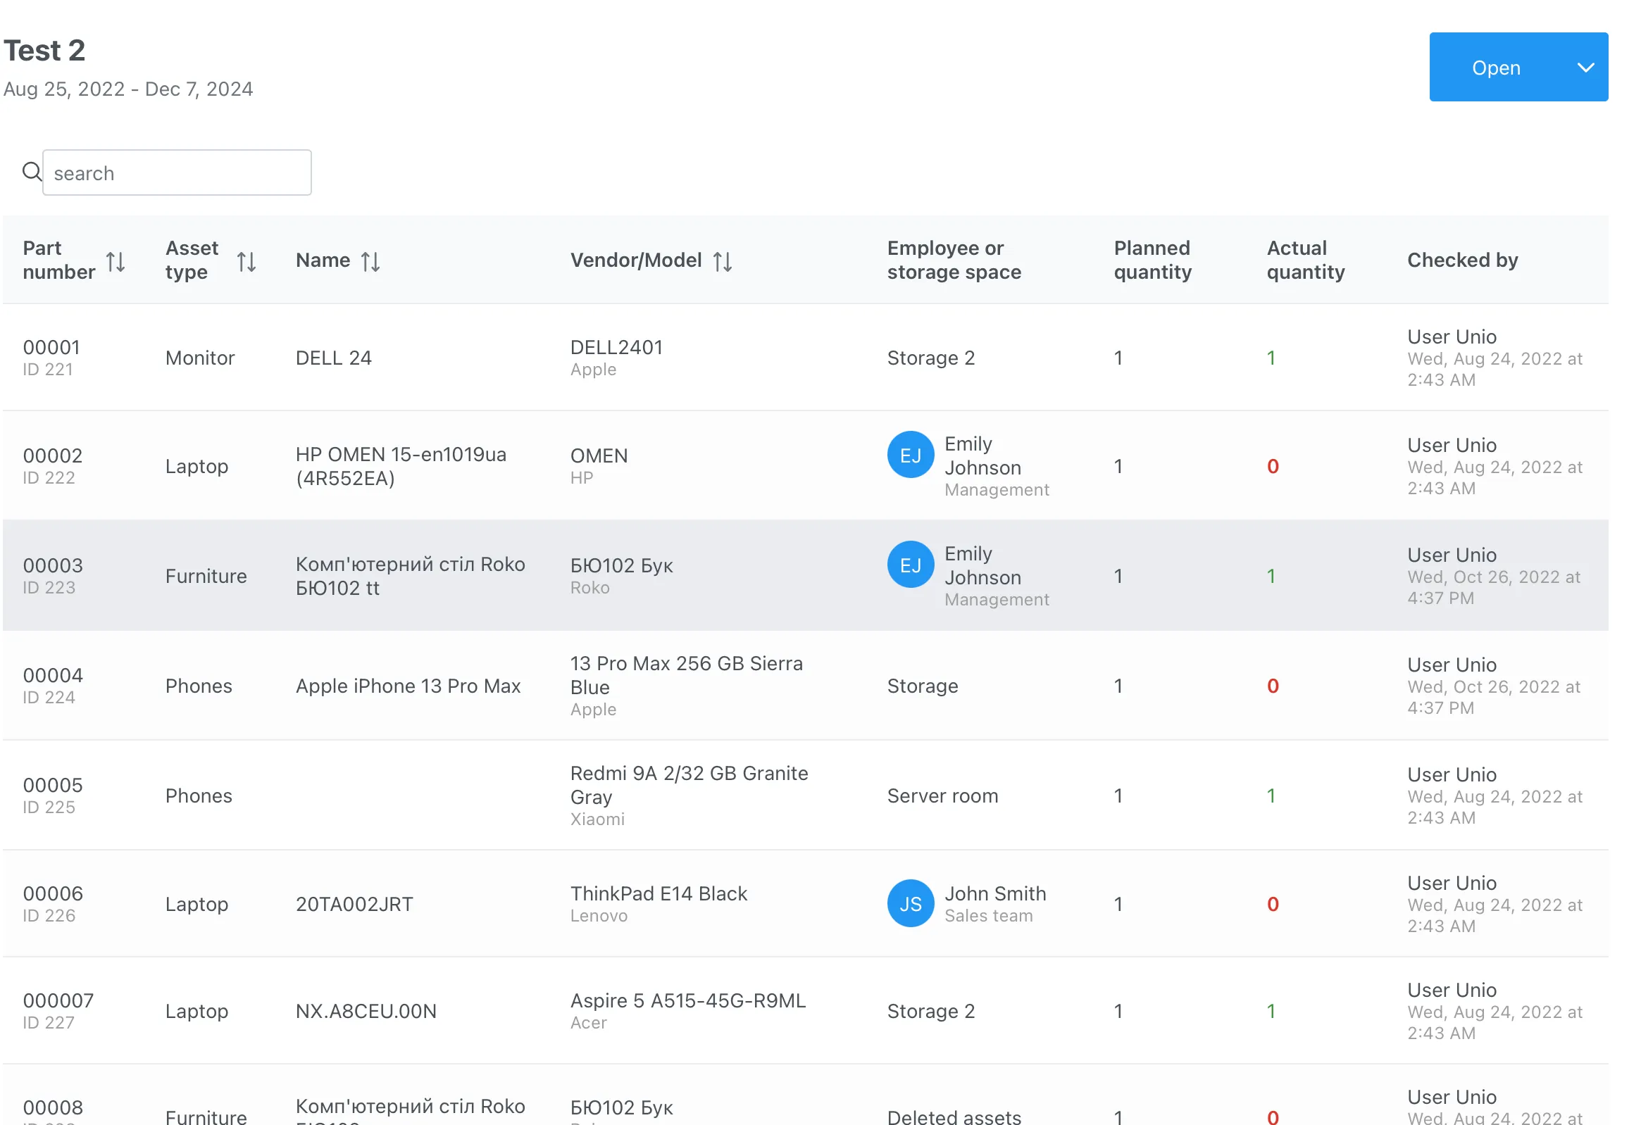
Task: Click the Planned quantity column header
Action: [1152, 260]
